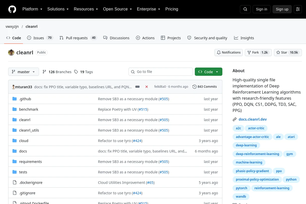306x204 pixels.
Task: Switch to the Projects tab
Action: click(x=171, y=38)
